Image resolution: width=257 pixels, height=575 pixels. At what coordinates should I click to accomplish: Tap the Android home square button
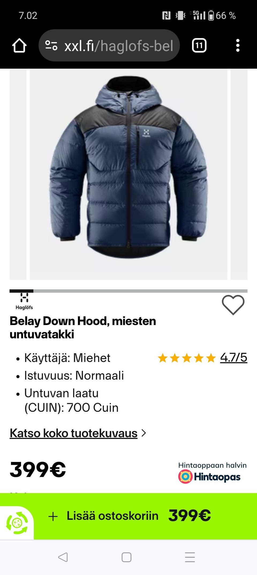(126, 557)
